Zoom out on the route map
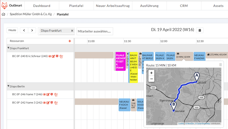 (x=151, y=79)
